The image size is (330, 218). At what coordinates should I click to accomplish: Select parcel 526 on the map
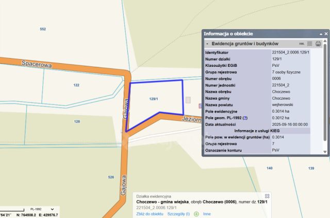pos(111,177)
